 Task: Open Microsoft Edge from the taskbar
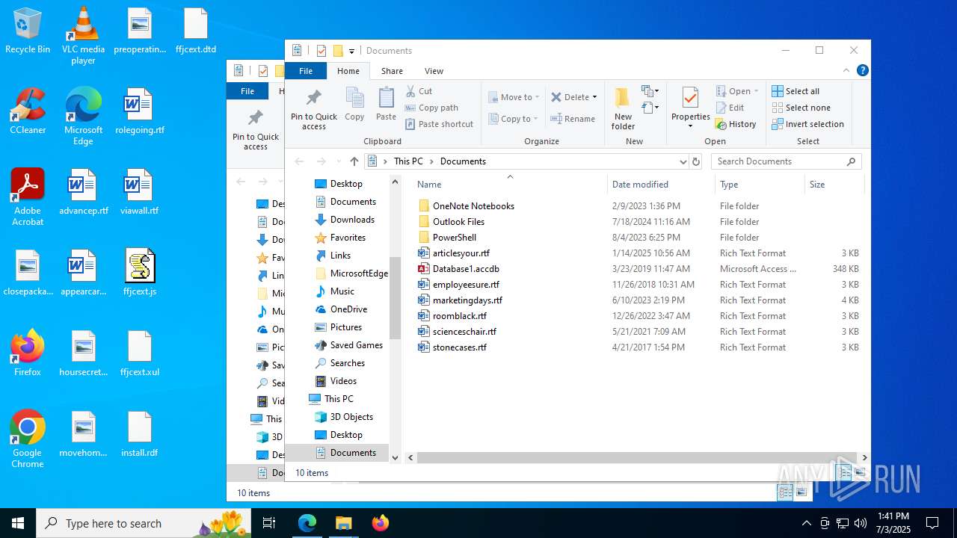[x=307, y=523]
